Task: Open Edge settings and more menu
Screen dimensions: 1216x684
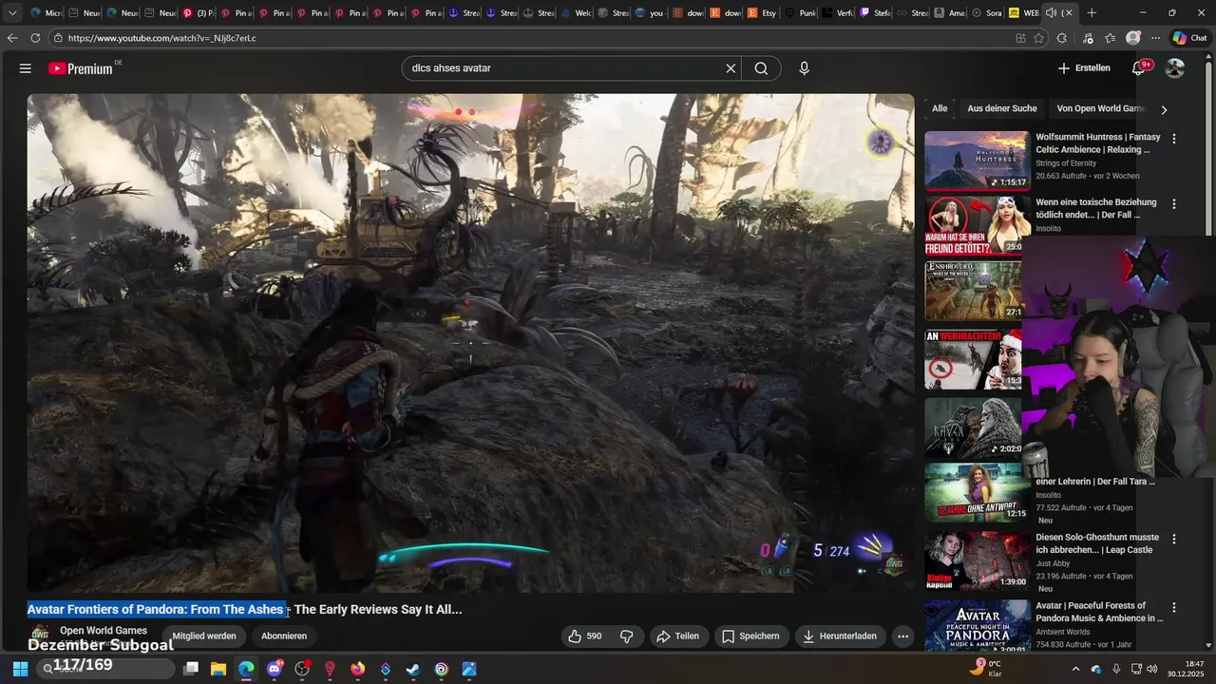Action: (x=1156, y=38)
